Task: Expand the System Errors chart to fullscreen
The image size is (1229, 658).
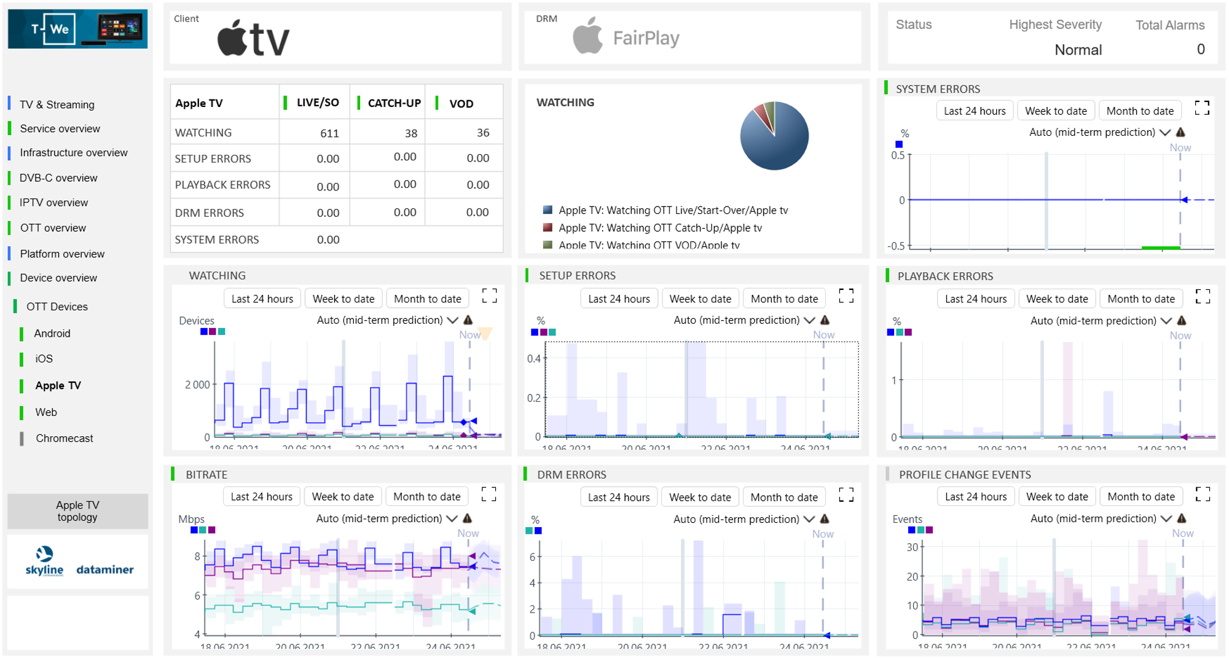Action: pos(1202,108)
